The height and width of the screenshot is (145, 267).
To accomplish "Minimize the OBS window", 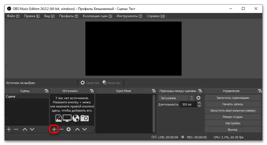I will (231, 9).
